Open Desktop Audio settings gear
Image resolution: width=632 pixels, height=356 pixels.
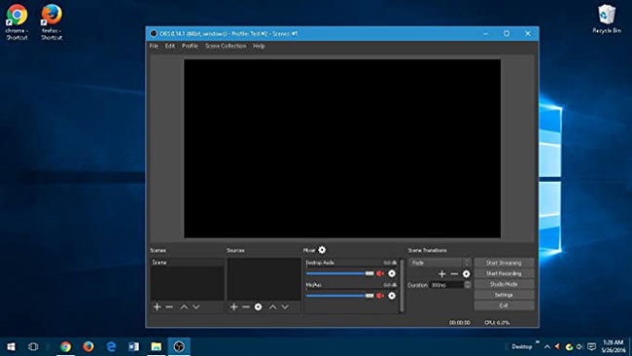point(392,273)
